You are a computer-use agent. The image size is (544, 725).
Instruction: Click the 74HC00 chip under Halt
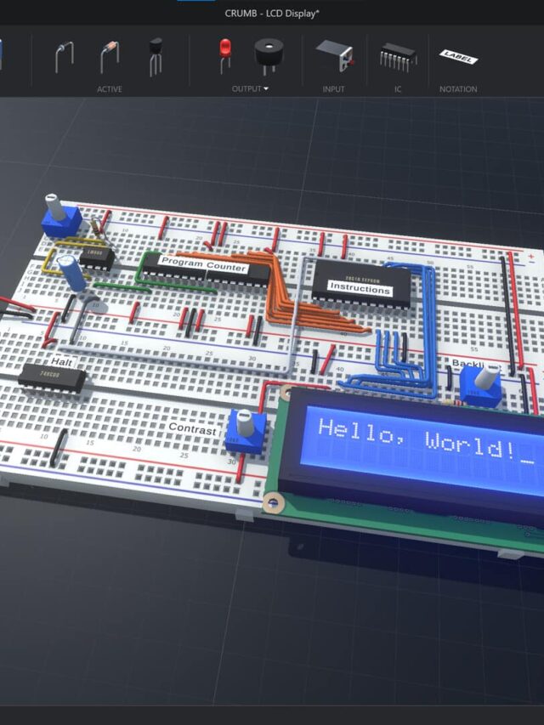[51, 377]
